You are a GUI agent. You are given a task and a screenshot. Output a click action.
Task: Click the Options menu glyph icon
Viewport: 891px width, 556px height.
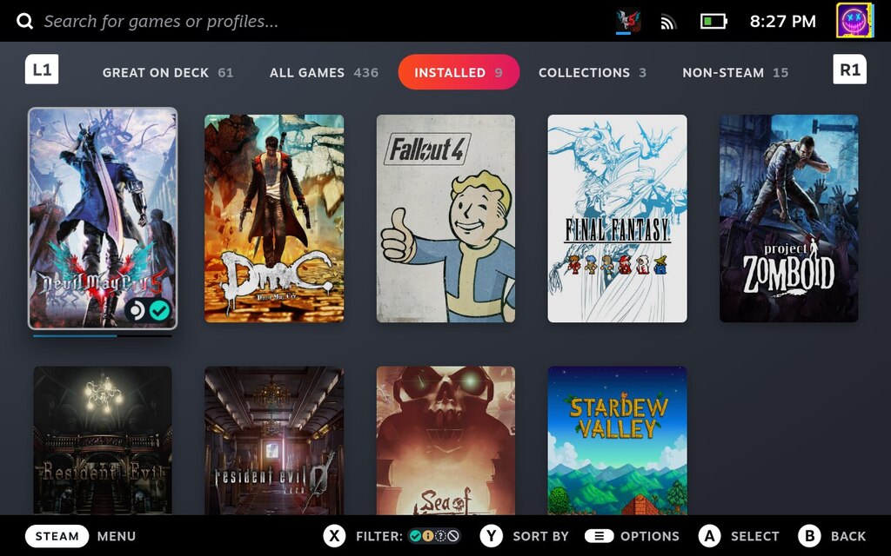(x=599, y=536)
